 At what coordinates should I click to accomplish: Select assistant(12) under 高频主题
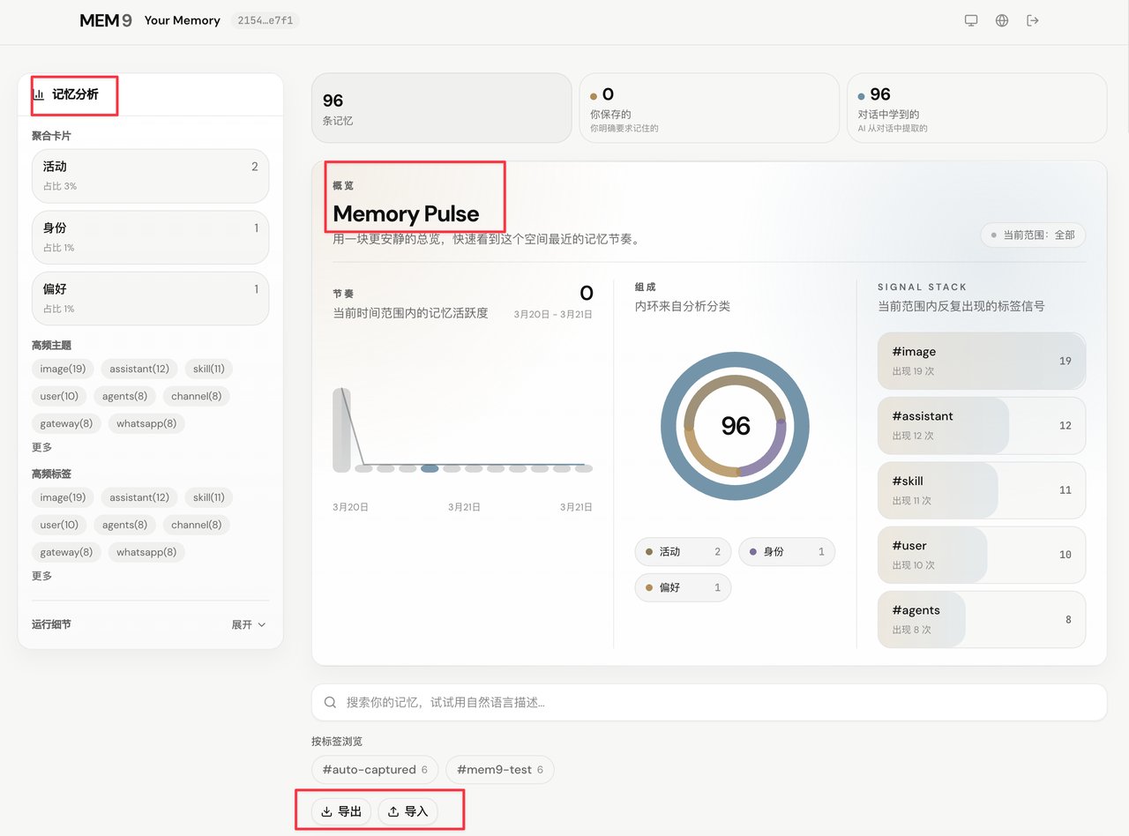click(139, 369)
